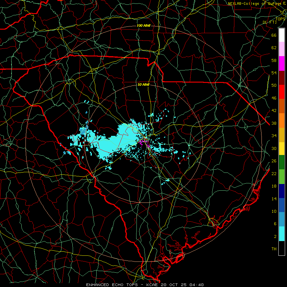Click the '20 OCT 25' date in caption
The height and width of the screenshot is (287, 287).
tap(174, 285)
